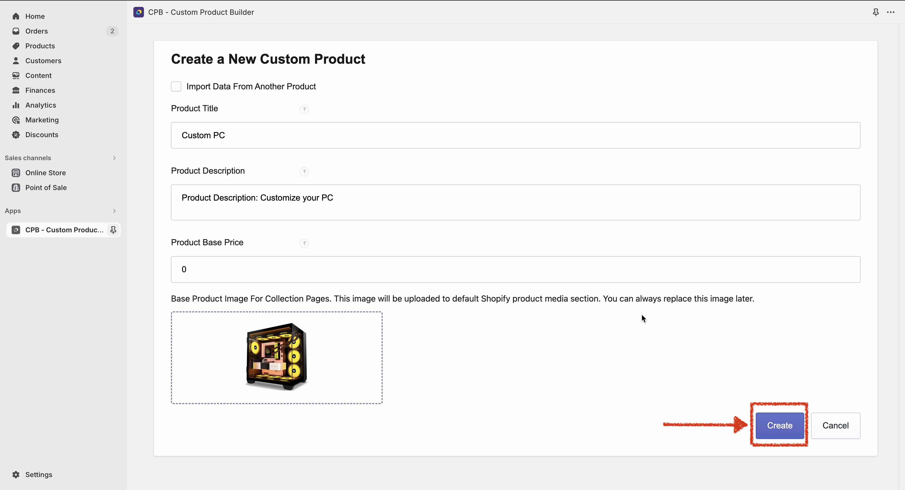Open the three-dots more options menu

tap(891, 12)
